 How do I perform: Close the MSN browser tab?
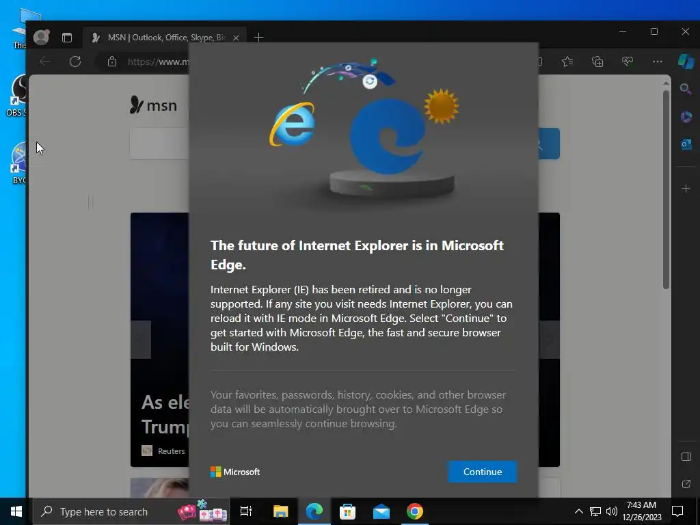[x=236, y=38]
